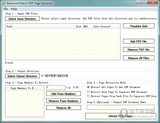The image size is (160, 123).
Task: Click the Populate Grid button
Action: [139, 26]
